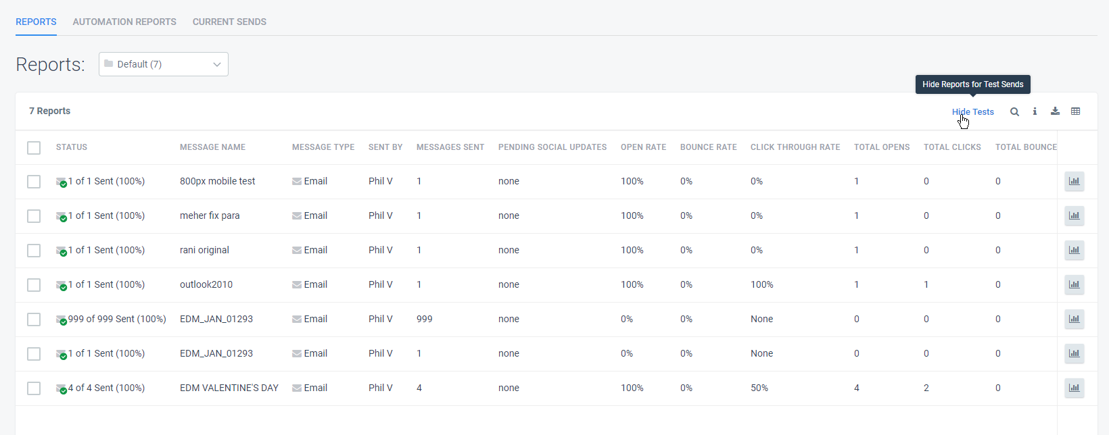The image size is (1109, 435).
Task: Click the 7 Reports count label
Action: (49, 111)
